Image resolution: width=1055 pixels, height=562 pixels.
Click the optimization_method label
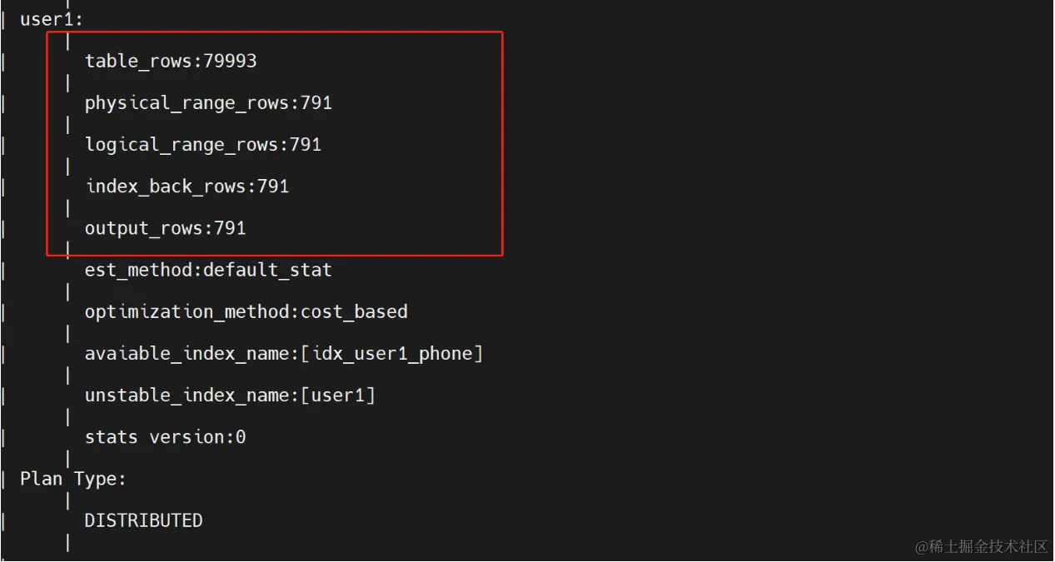(188, 311)
